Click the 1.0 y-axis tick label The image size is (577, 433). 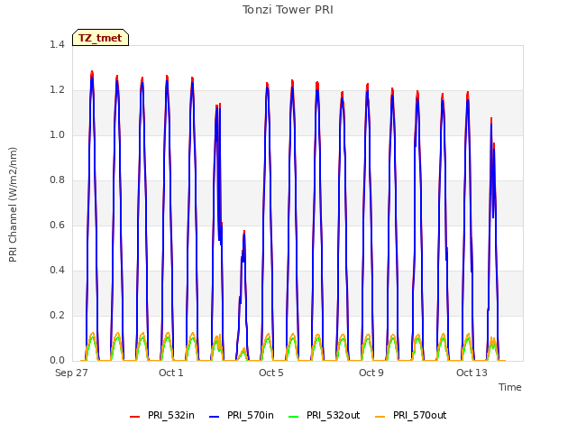(x=57, y=135)
